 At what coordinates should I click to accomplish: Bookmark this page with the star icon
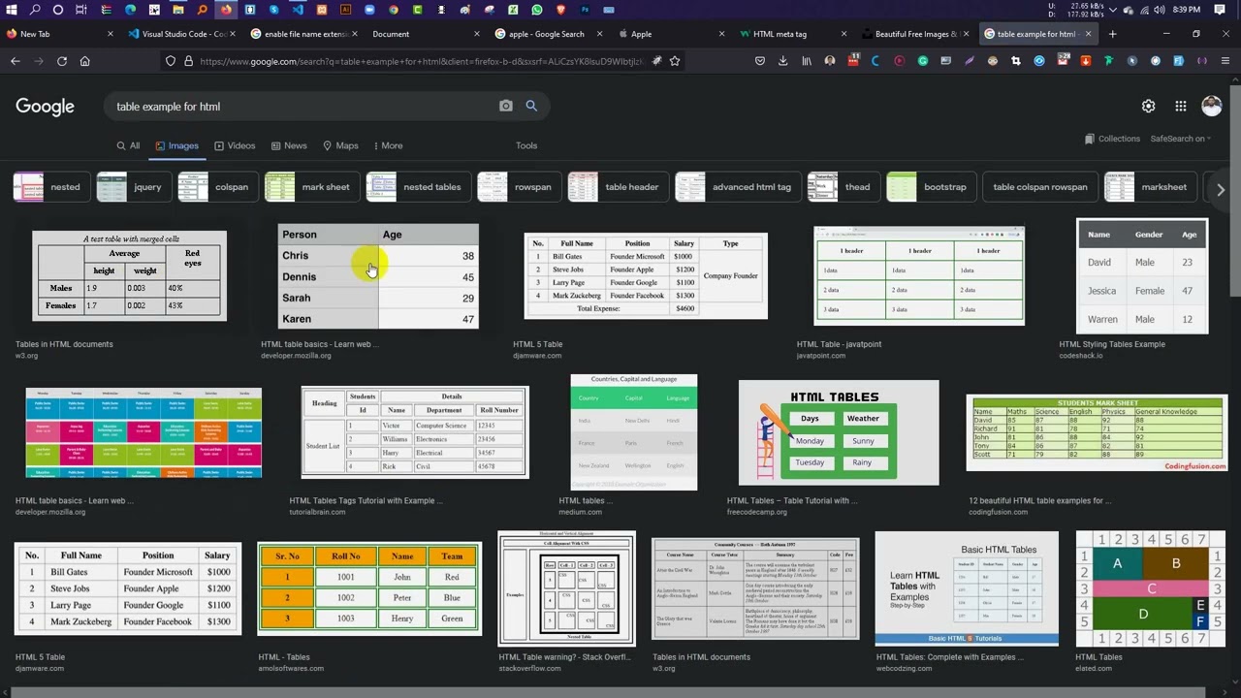tap(675, 61)
